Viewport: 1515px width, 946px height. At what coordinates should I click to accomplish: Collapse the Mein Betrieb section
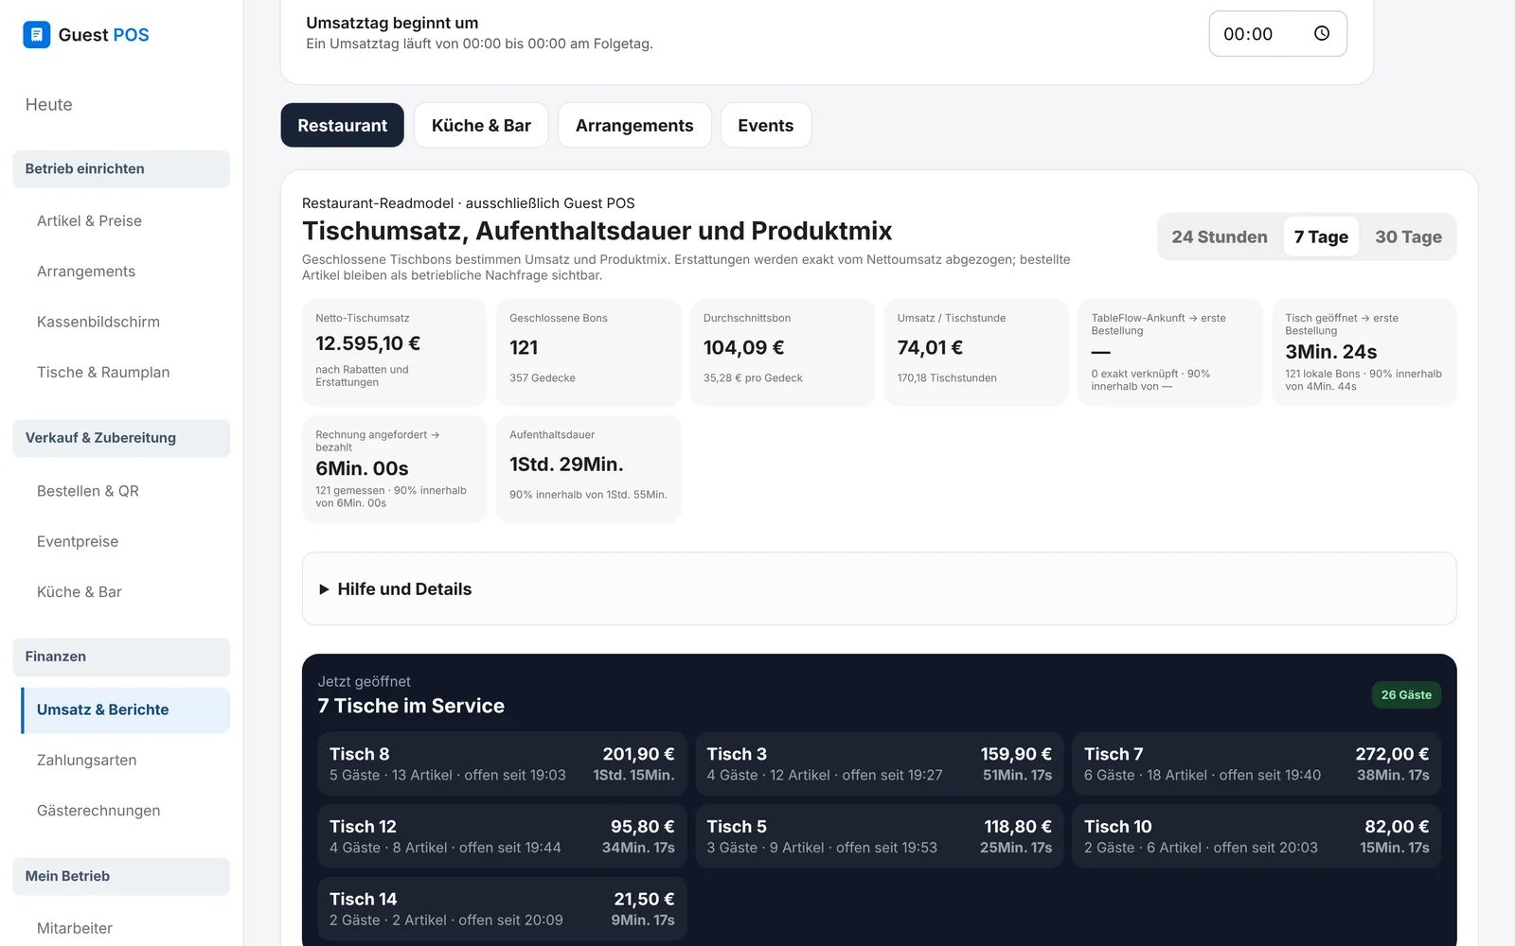[x=121, y=876]
